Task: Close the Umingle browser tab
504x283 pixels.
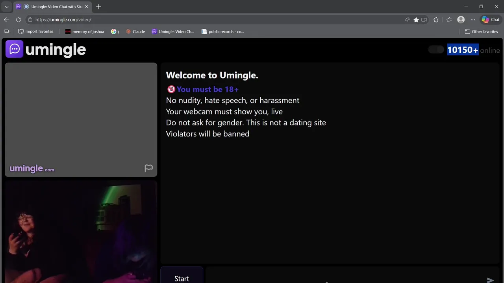Action: pyautogui.click(x=87, y=7)
